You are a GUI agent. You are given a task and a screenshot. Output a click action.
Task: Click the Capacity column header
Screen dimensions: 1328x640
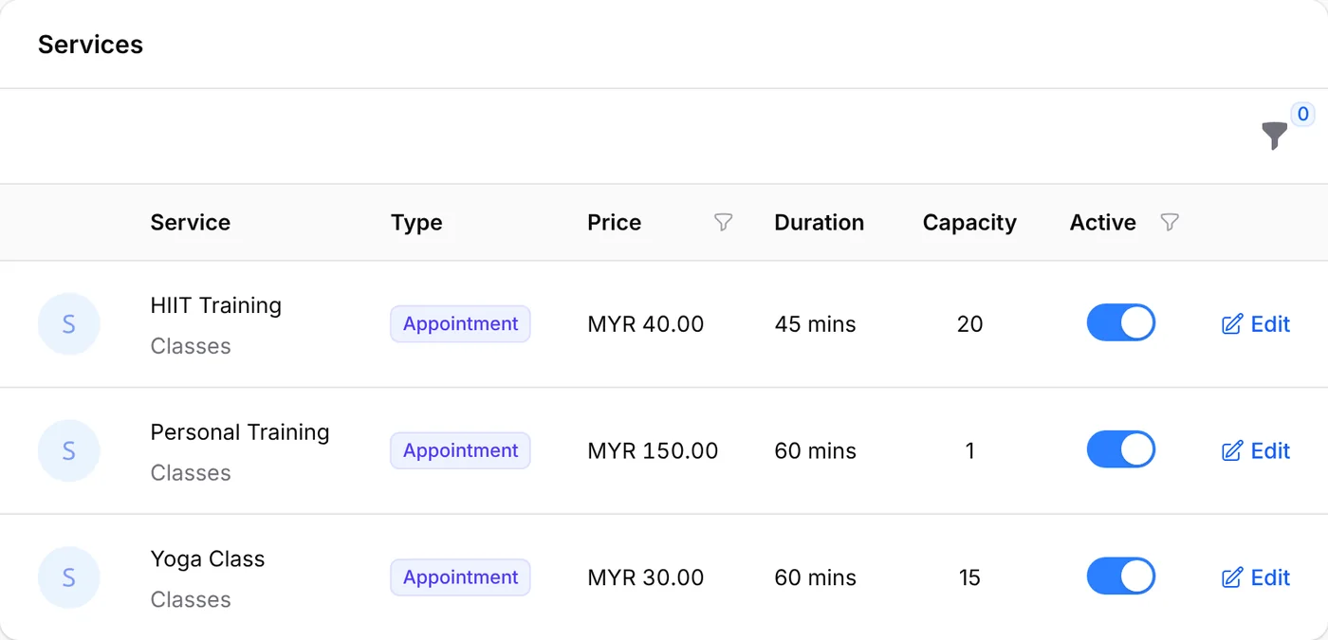pos(969,223)
